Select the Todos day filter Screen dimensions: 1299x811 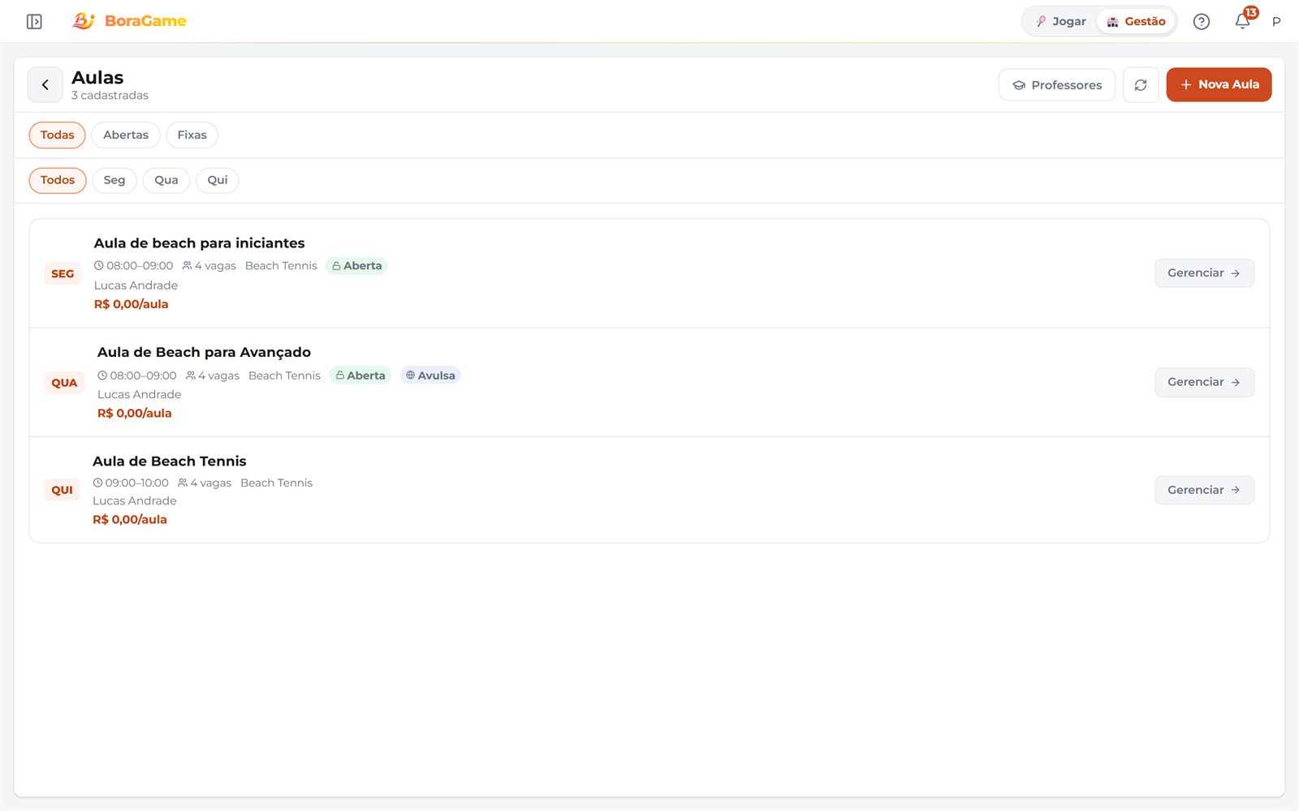pos(58,180)
